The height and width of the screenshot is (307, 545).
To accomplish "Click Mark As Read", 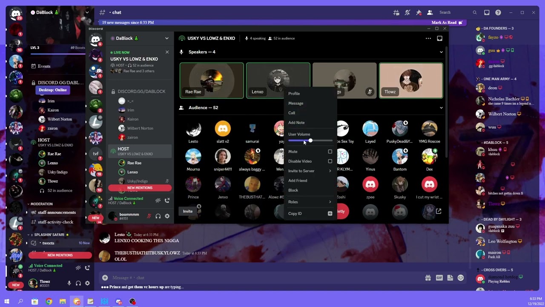I will pos(447,22).
